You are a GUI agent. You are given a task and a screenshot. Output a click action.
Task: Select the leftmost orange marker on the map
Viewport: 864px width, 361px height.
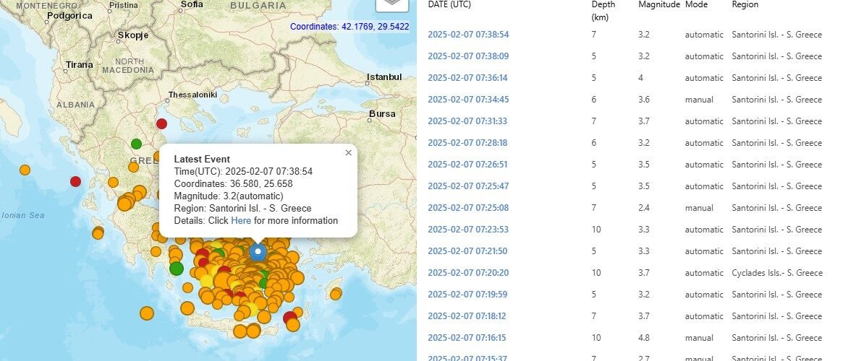25,170
